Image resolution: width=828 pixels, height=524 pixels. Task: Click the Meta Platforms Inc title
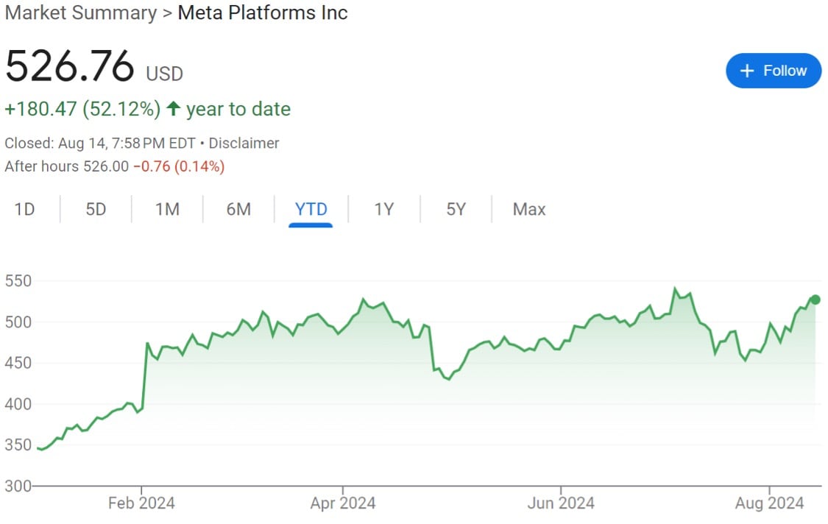click(x=263, y=13)
